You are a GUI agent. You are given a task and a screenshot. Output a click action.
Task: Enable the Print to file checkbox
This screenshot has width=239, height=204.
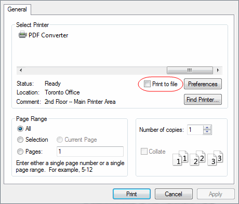point(147,84)
